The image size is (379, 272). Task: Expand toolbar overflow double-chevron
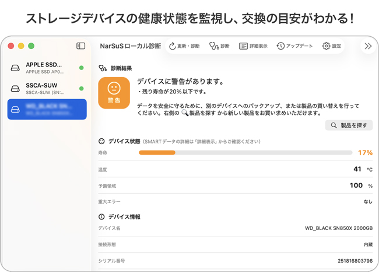pos(368,46)
